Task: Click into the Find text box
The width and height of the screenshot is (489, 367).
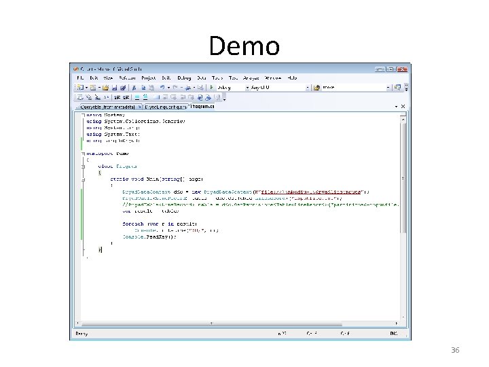Action: tap(354, 88)
